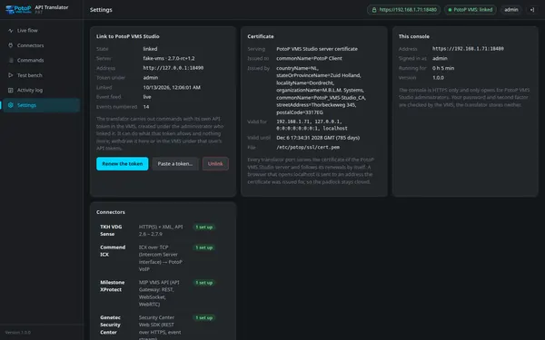
Task: Select the Commend ICX connector name
Action: click(x=113, y=251)
